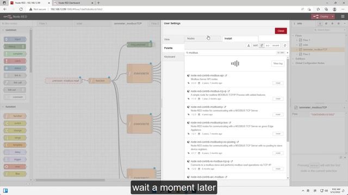Click the Node-RED logo in header

(15, 17)
